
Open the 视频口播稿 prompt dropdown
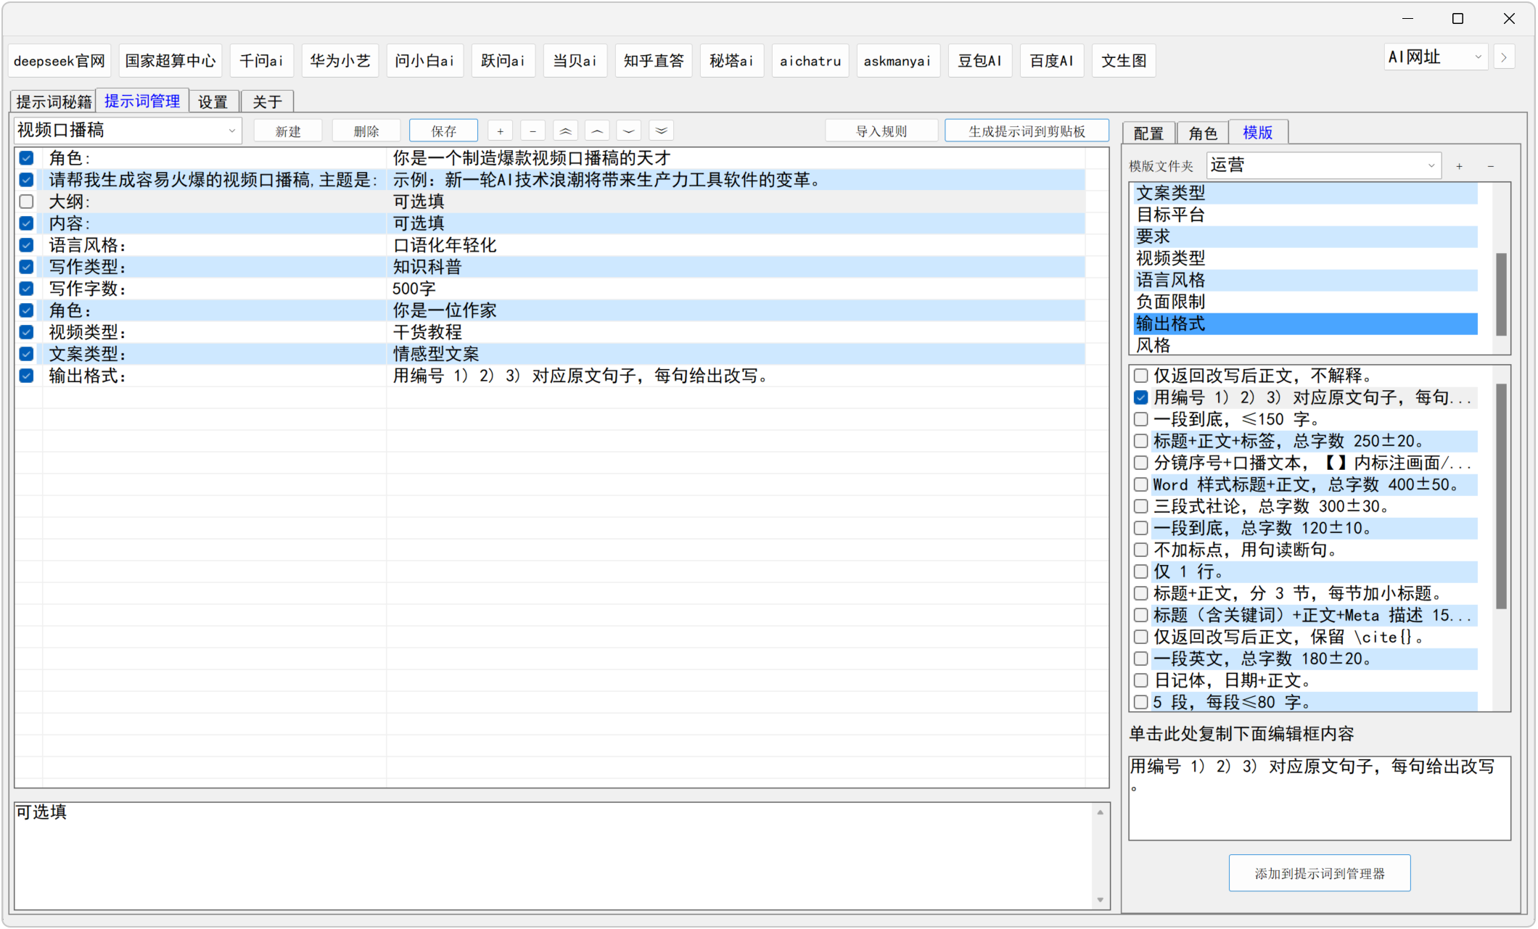tap(128, 131)
